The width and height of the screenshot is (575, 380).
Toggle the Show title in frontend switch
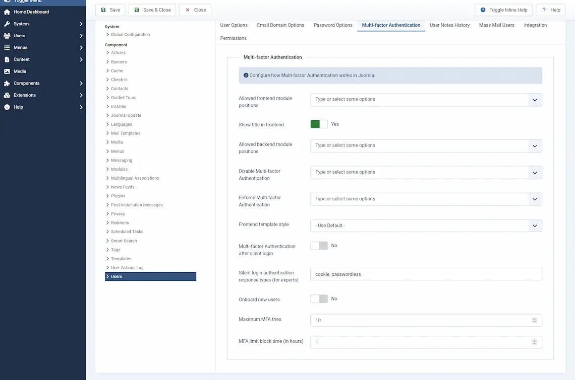[319, 124]
